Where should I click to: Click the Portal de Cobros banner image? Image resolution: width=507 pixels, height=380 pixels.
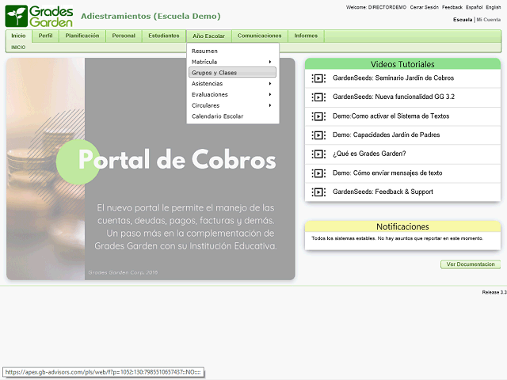click(x=151, y=169)
